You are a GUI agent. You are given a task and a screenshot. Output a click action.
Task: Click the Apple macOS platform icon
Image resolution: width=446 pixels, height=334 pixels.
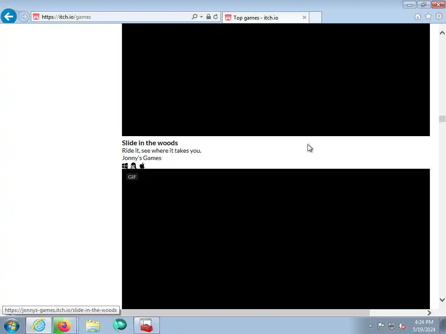pos(142,166)
